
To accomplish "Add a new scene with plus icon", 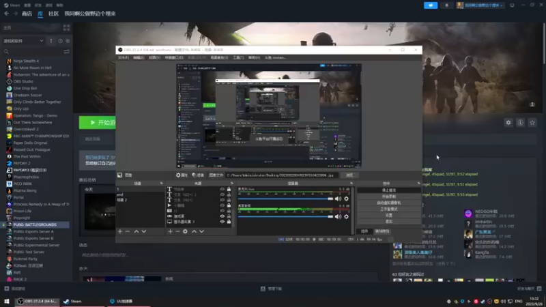I will (x=120, y=231).
